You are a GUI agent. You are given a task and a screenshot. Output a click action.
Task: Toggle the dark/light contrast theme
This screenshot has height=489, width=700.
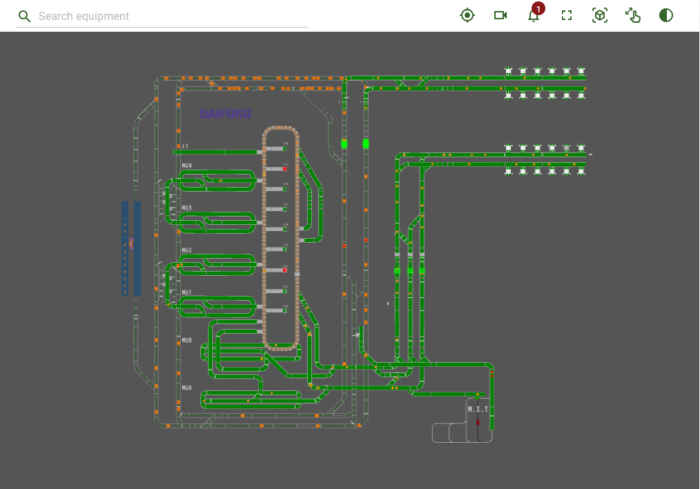click(x=666, y=15)
